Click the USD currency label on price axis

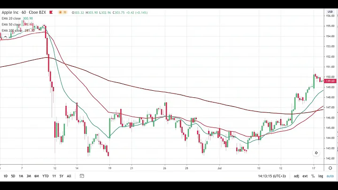(330, 12)
